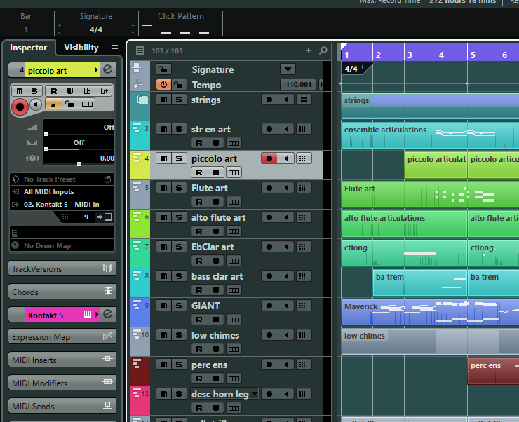Solo the low chimes track
Screen dimensions: 519x422
pos(179,335)
